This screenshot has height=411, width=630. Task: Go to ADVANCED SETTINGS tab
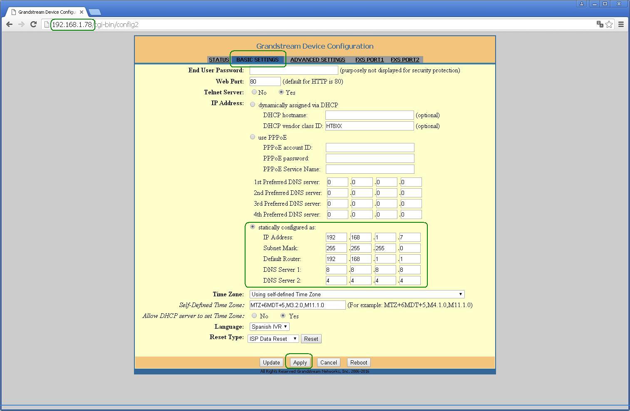(317, 59)
